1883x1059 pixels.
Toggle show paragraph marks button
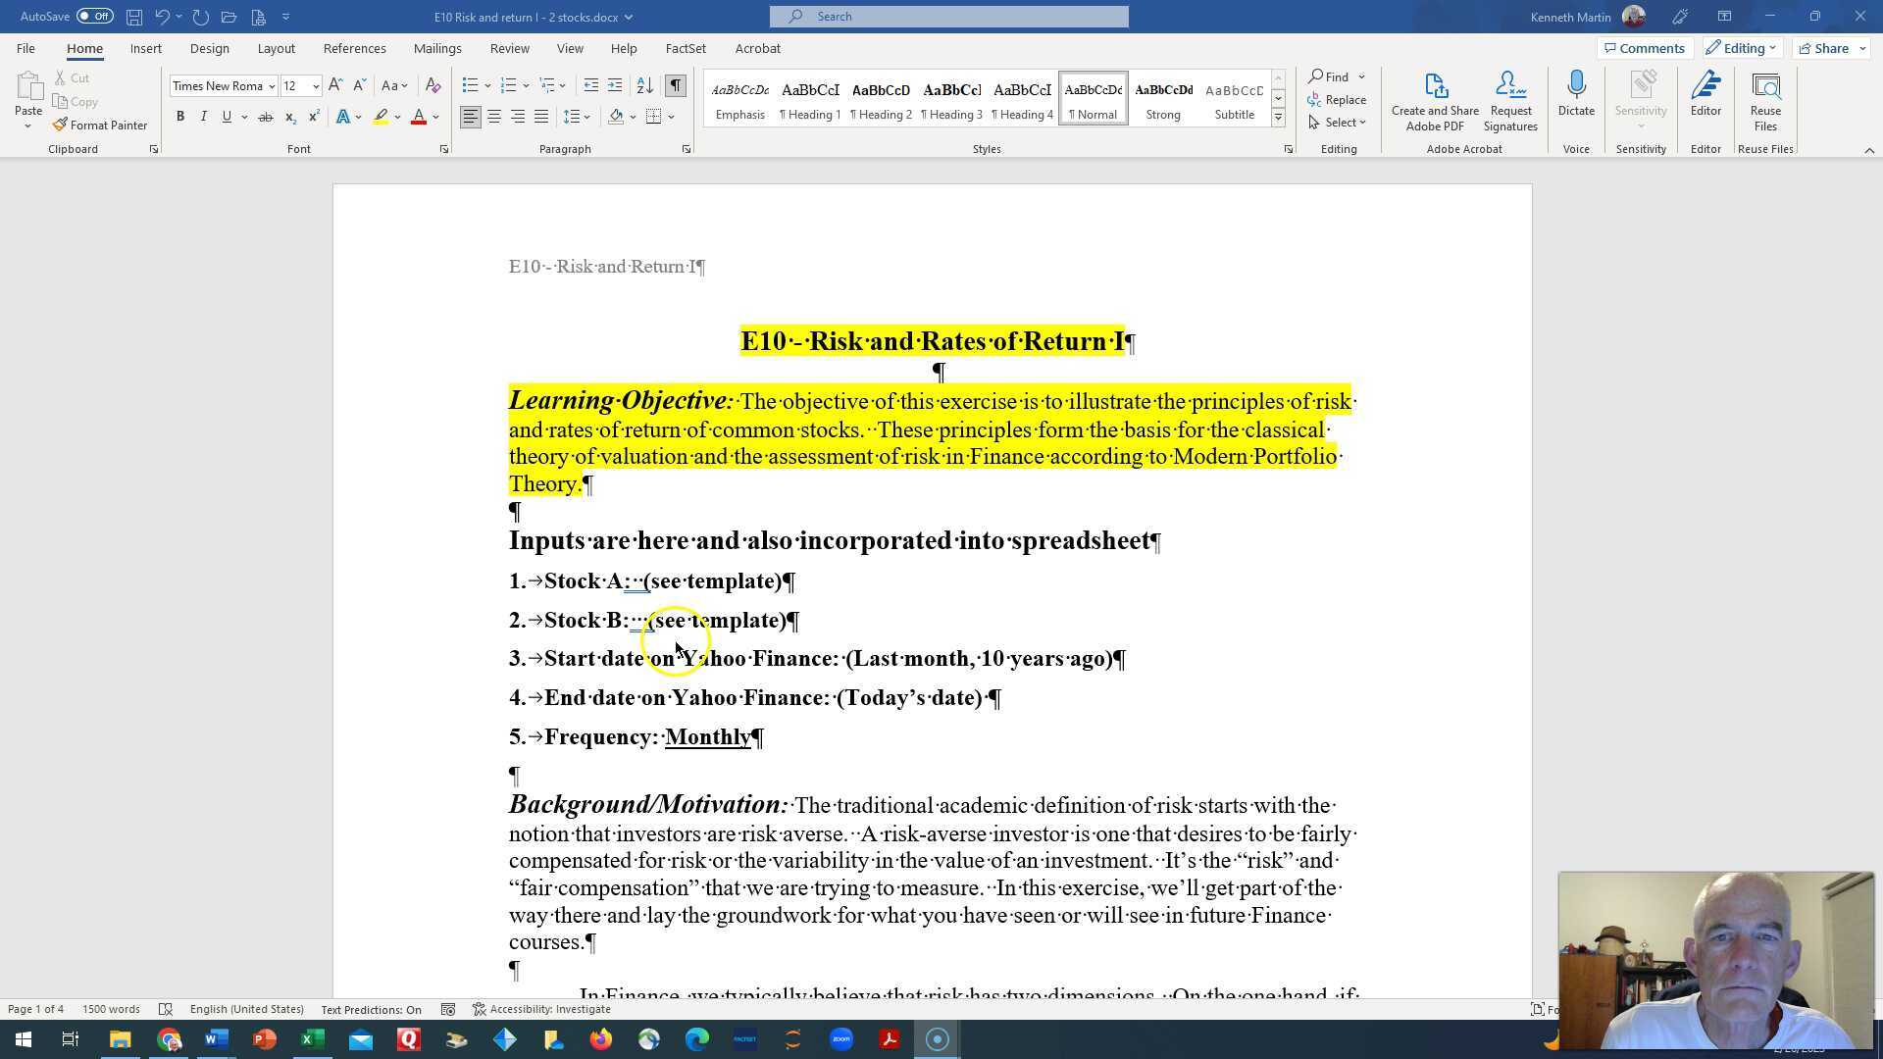(676, 86)
